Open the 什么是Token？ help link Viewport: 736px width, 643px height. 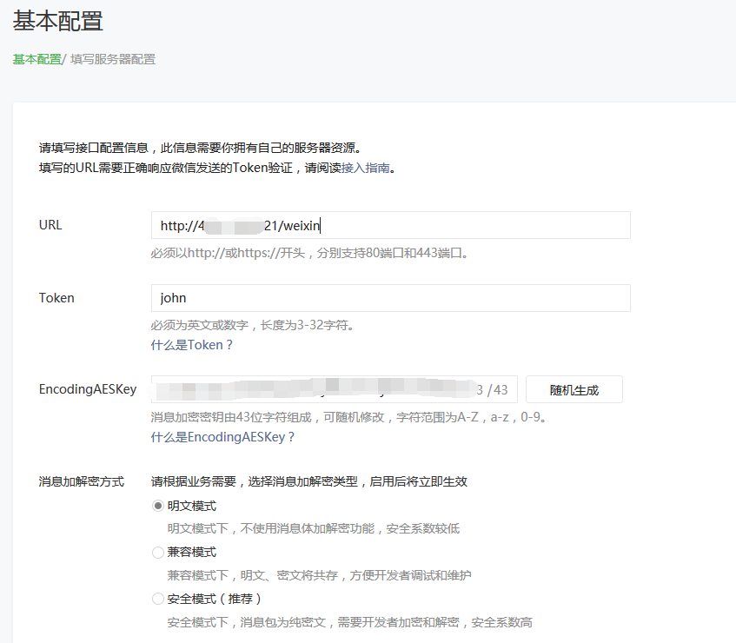point(192,345)
